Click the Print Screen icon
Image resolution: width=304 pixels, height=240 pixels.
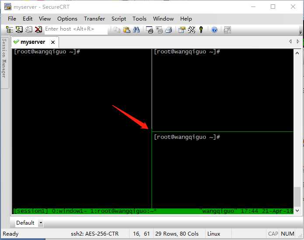click(150, 30)
